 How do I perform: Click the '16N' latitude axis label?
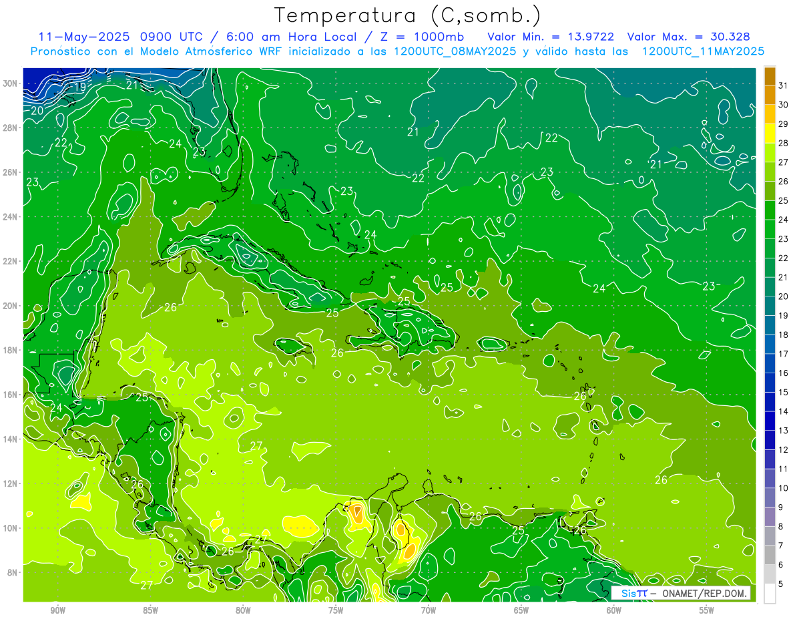click(x=11, y=395)
